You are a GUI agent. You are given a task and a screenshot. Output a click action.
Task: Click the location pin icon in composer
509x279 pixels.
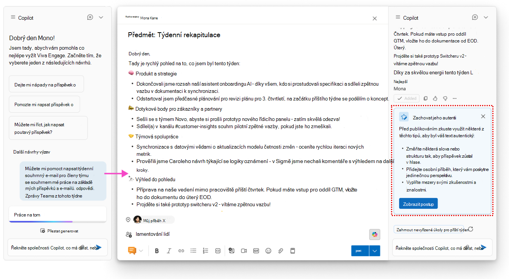pos(128,219)
